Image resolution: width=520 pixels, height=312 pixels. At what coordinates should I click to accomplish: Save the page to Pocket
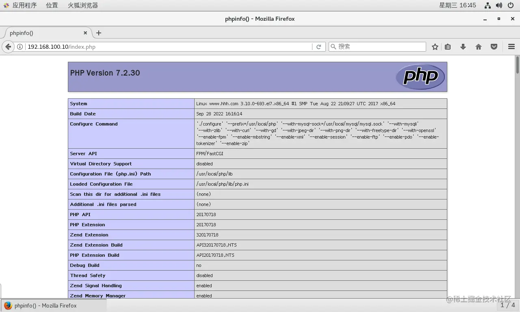pyautogui.click(x=494, y=47)
